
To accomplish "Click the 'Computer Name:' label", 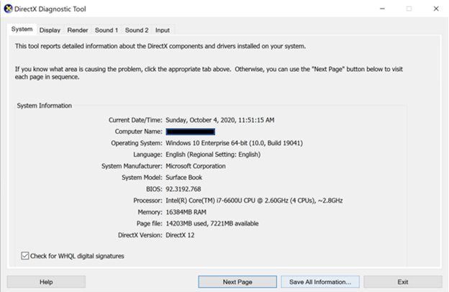I will [139, 132].
